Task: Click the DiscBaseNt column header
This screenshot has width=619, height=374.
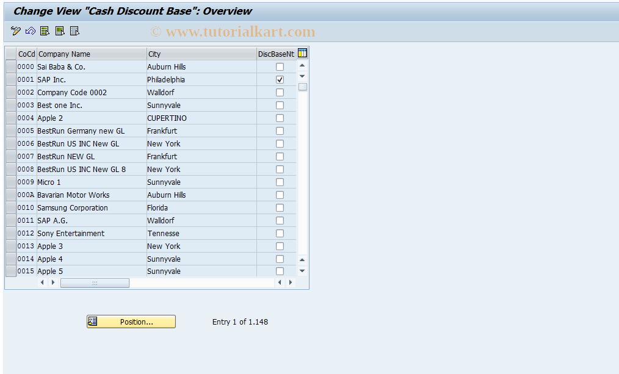Action: (x=277, y=54)
